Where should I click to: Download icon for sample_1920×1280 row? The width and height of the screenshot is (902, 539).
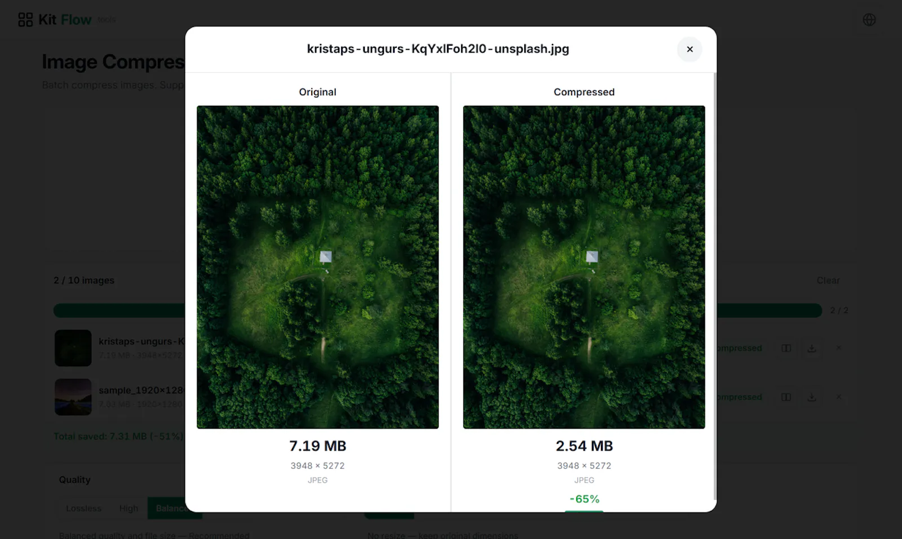(812, 397)
